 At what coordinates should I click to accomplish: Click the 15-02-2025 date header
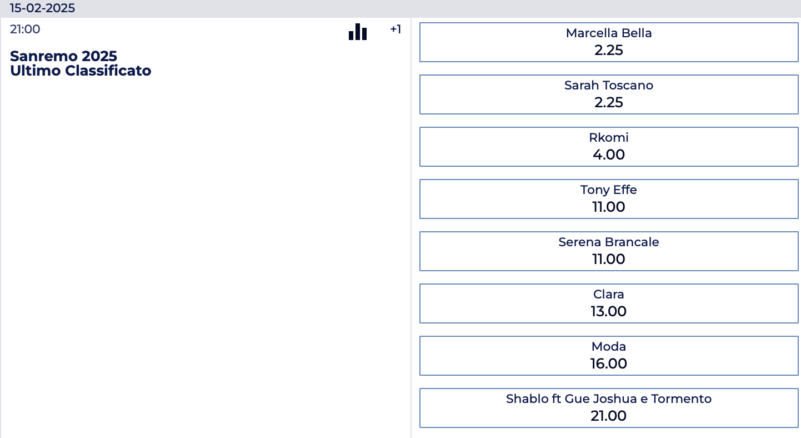42,8
